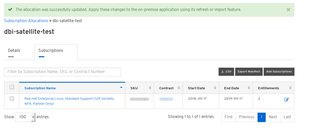This screenshot has height=132, width=309.
Task: Click the allocation successfully updated message text
Action: pyautogui.click(x=128, y=10)
